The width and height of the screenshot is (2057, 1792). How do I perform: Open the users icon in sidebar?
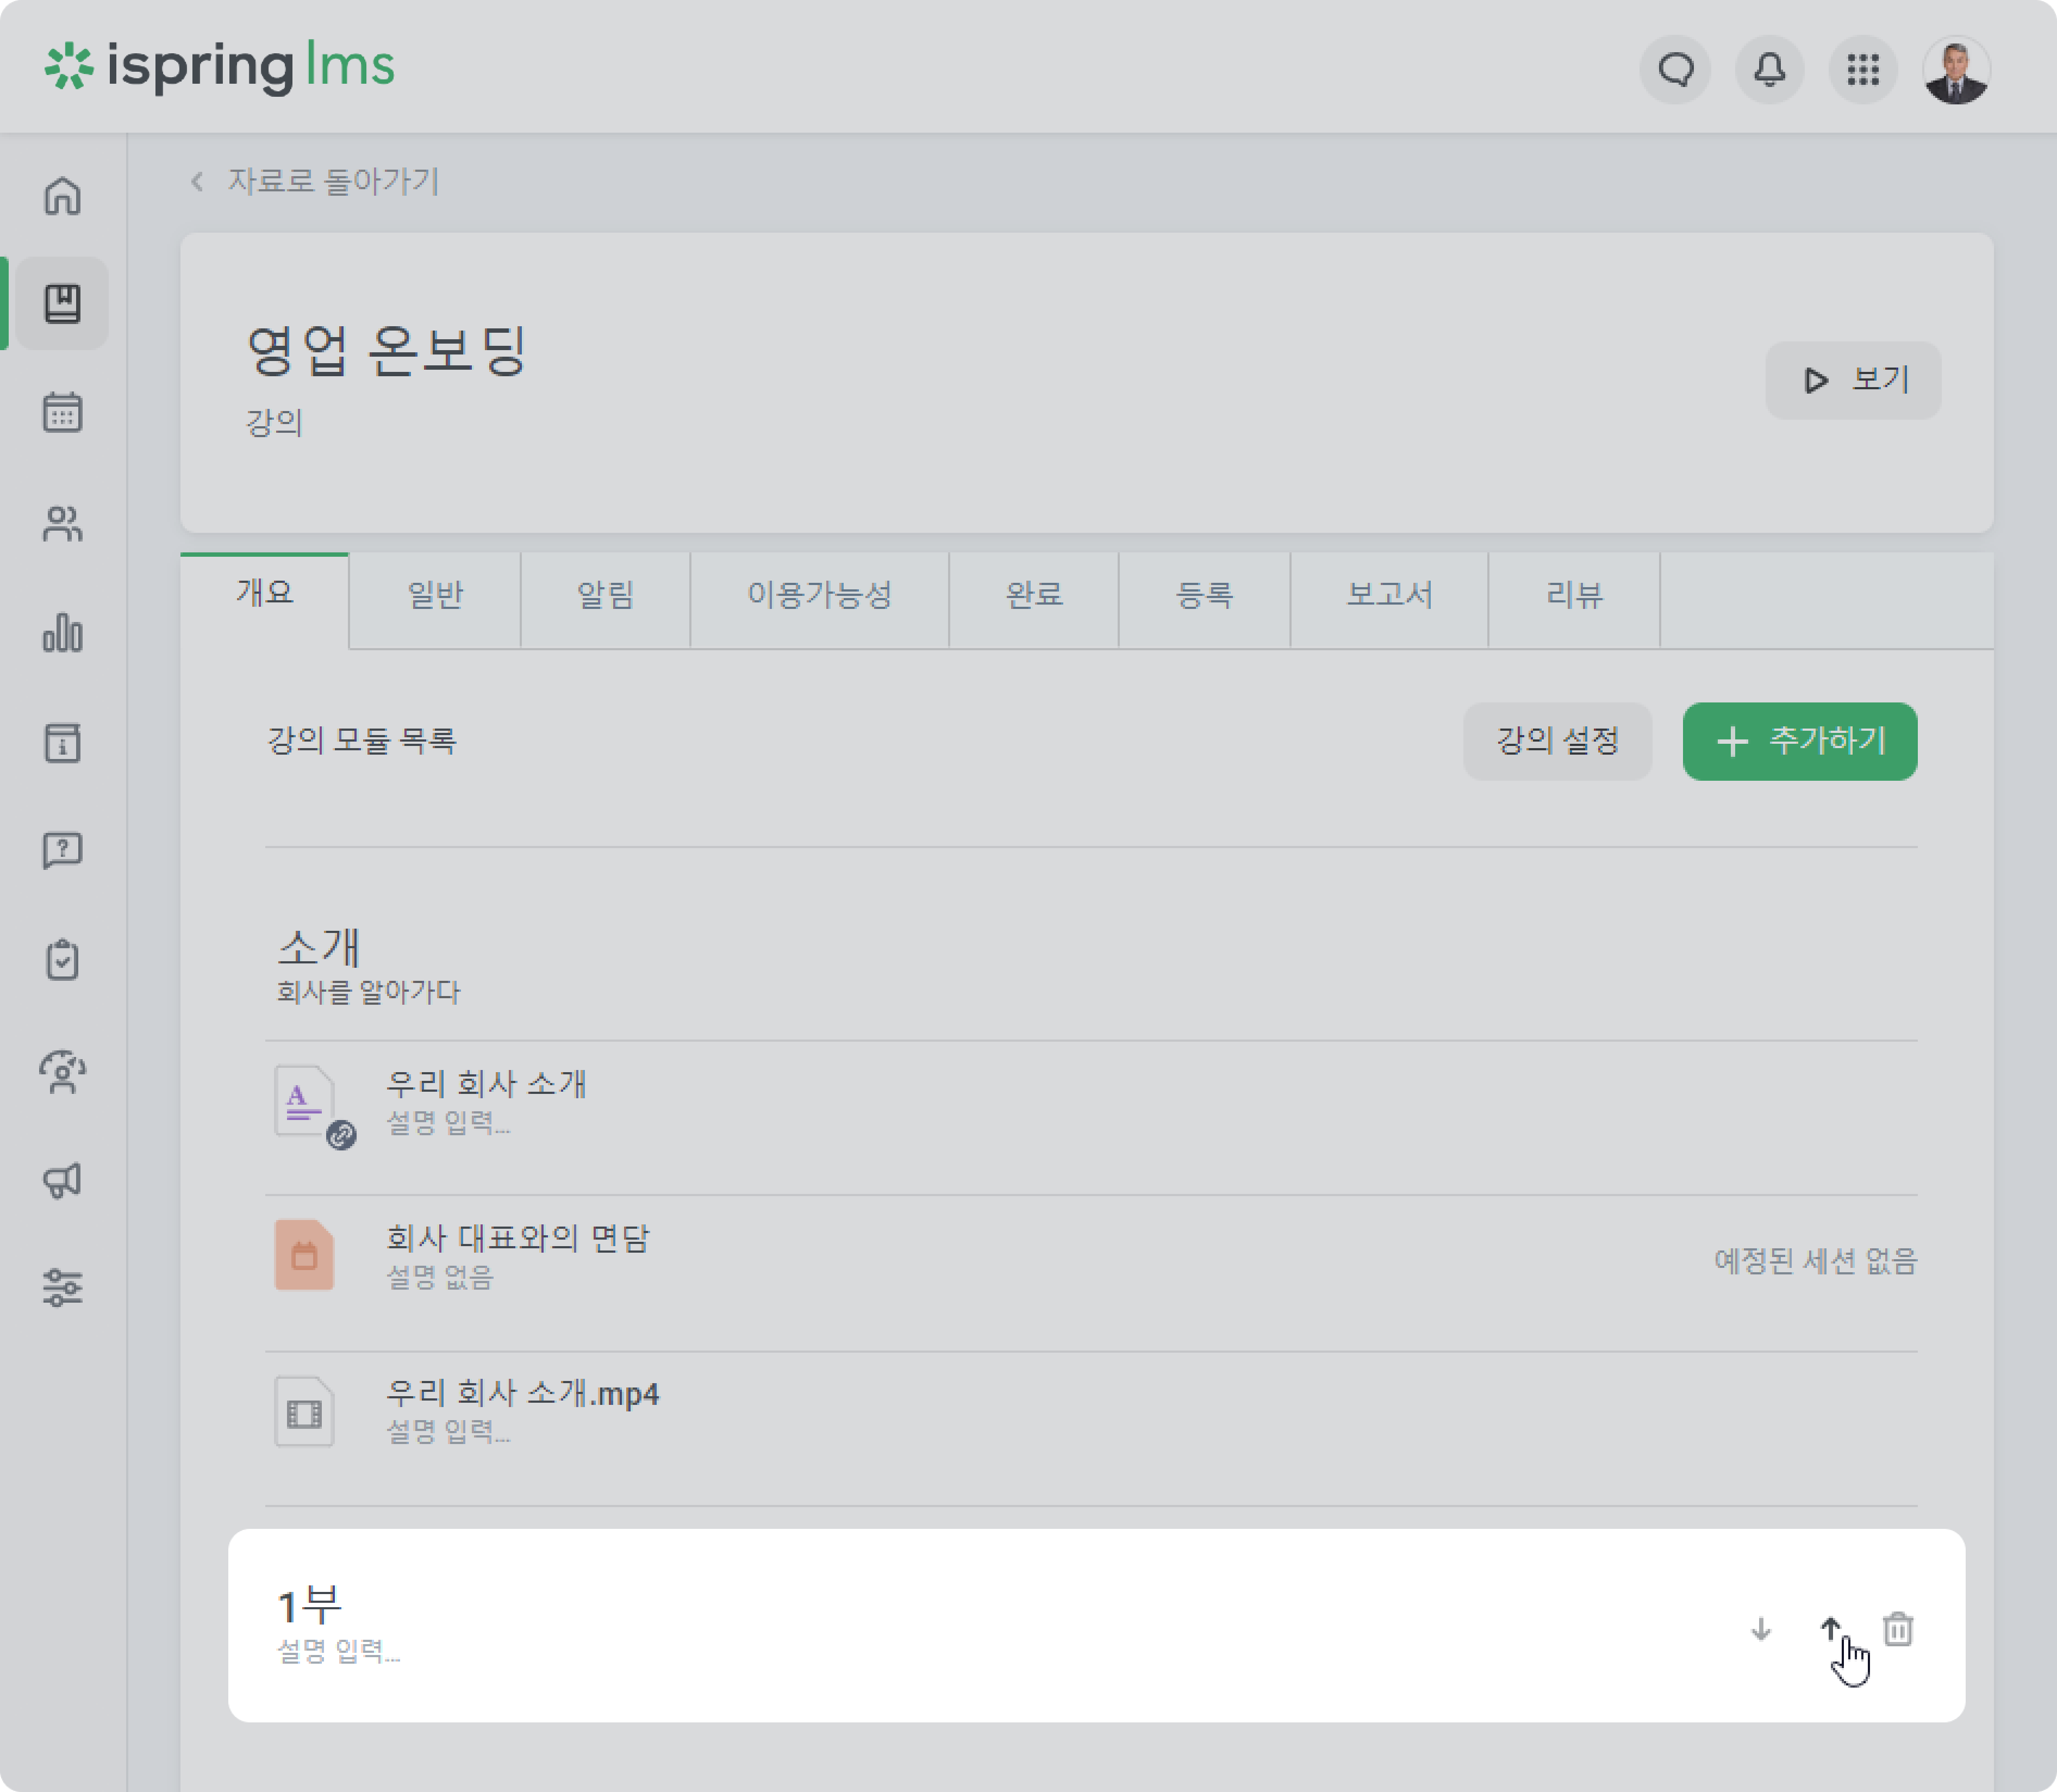62,523
